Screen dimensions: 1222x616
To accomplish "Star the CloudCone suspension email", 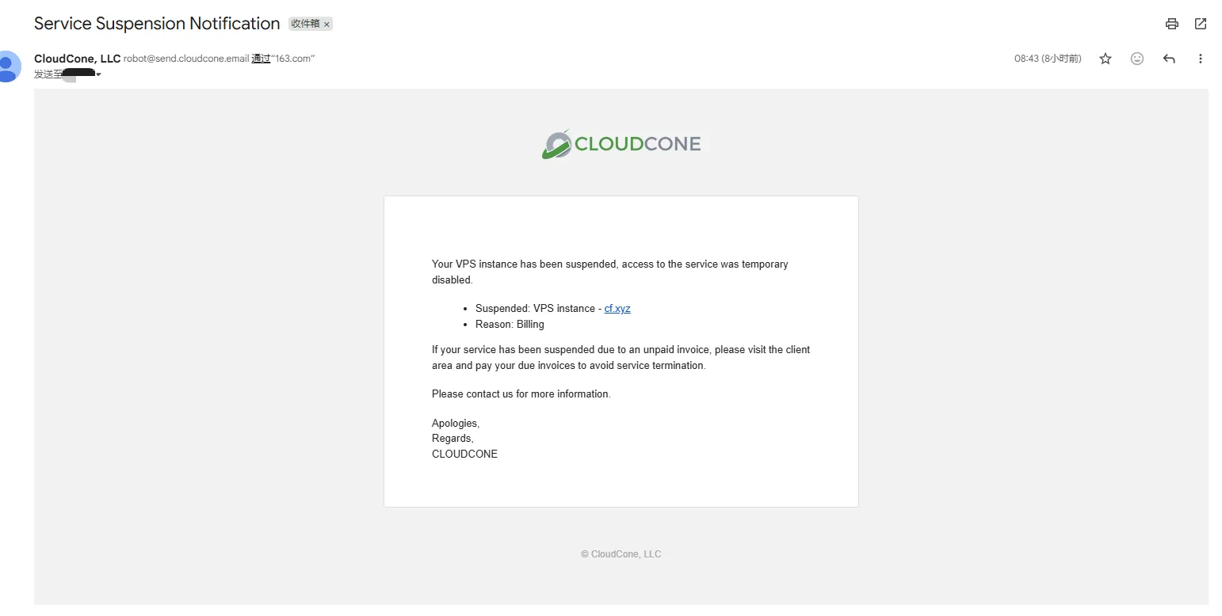I will point(1106,59).
